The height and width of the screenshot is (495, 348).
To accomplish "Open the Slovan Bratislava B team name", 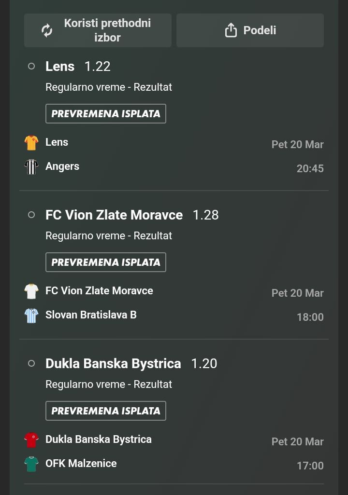I will point(91,315).
